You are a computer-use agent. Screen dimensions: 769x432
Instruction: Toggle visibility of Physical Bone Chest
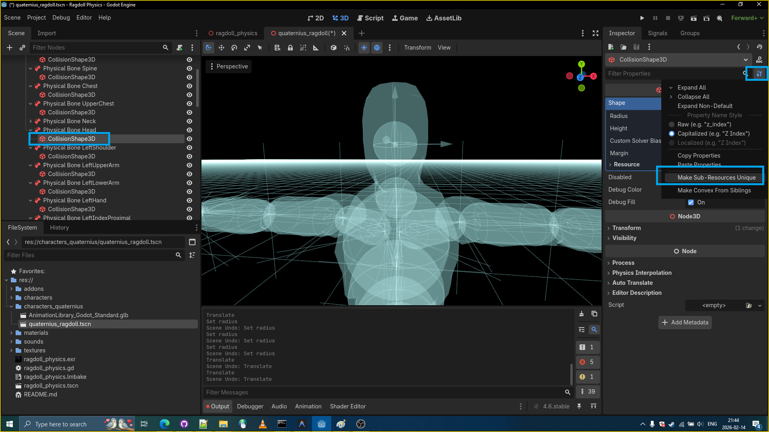[189, 86]
